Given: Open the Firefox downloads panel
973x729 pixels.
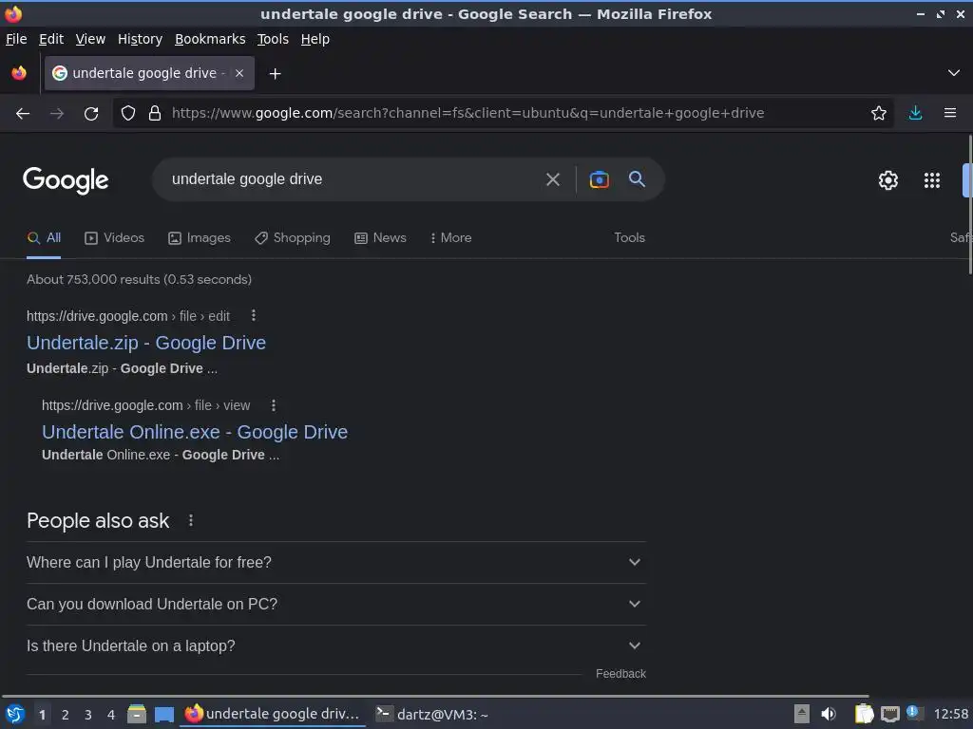Looking at the screenshot, I should click(x=915, y=114).
